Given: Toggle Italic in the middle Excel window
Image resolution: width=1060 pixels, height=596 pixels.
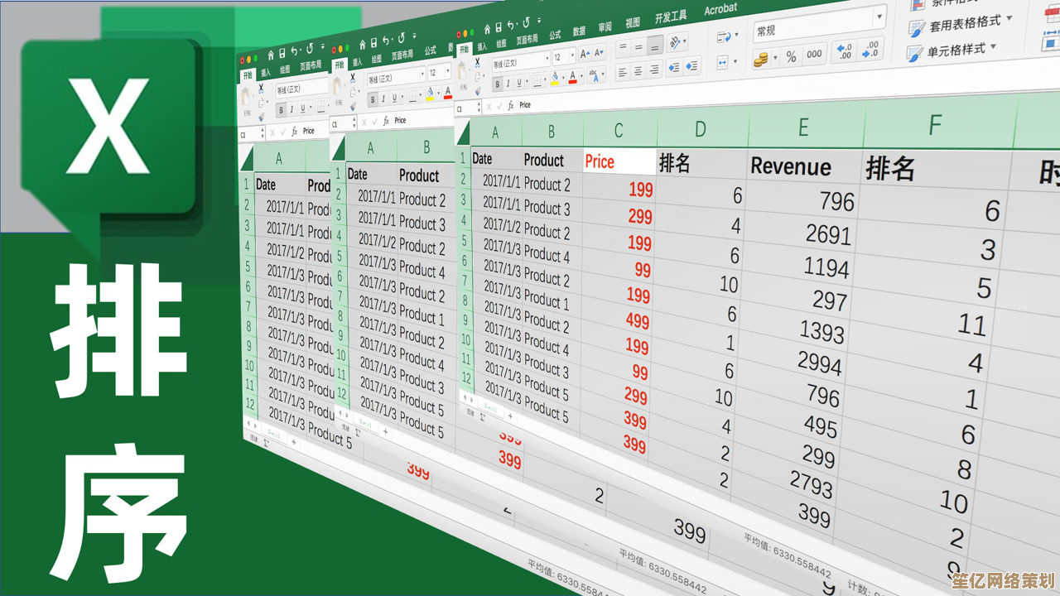Looking at the screenshot, I should click(383, 99).
